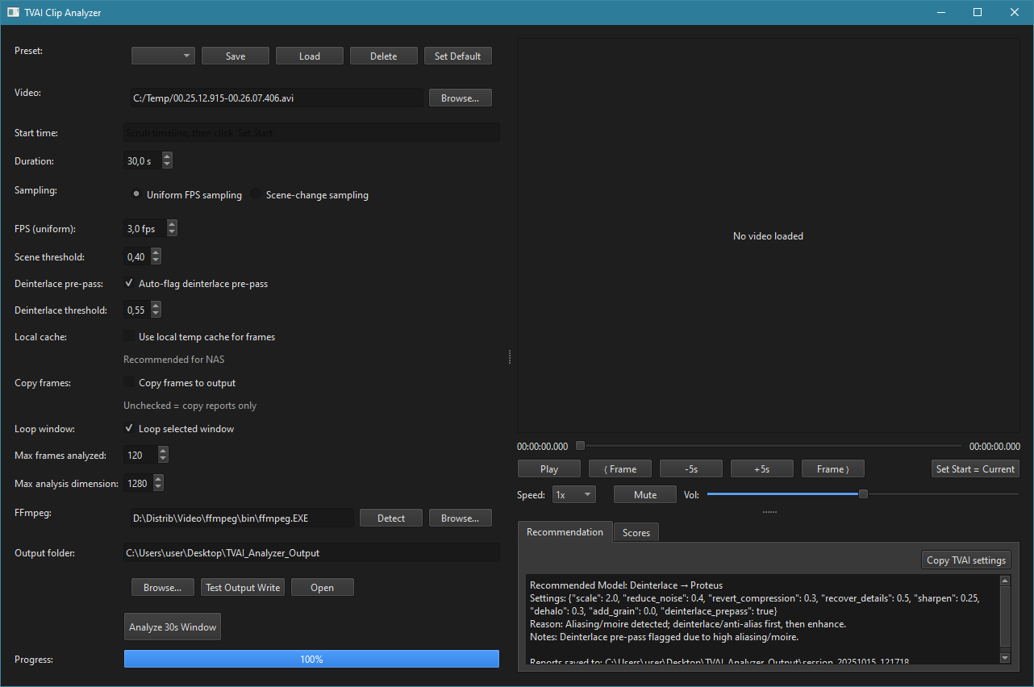Open the Recommendation tab
Viewport: 1034px width, 687px height.
tap(565, 532)
